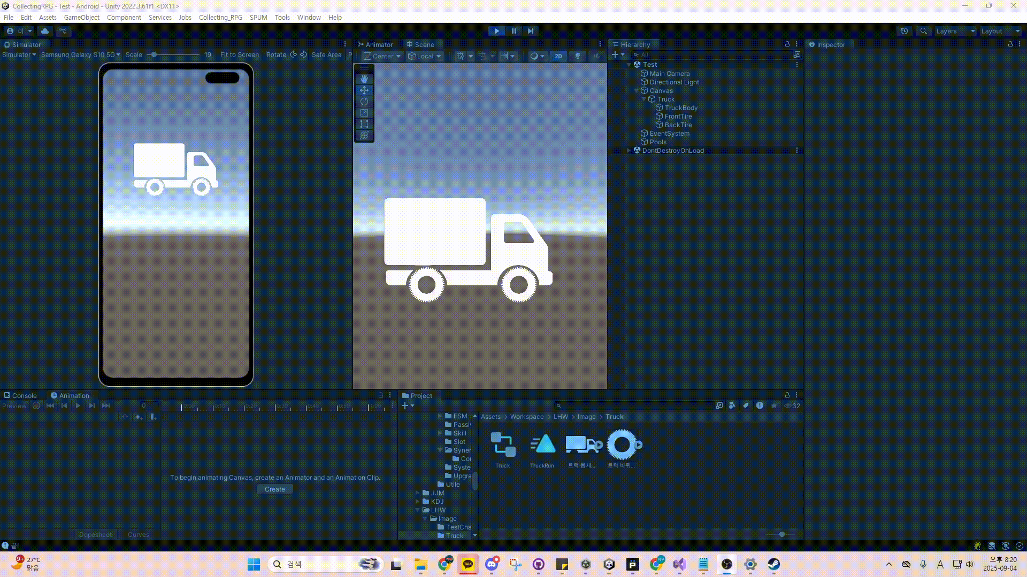This screenshot has width=1027, height=577.
Task: Switch to the Console tab
Action: coord(20,395)
